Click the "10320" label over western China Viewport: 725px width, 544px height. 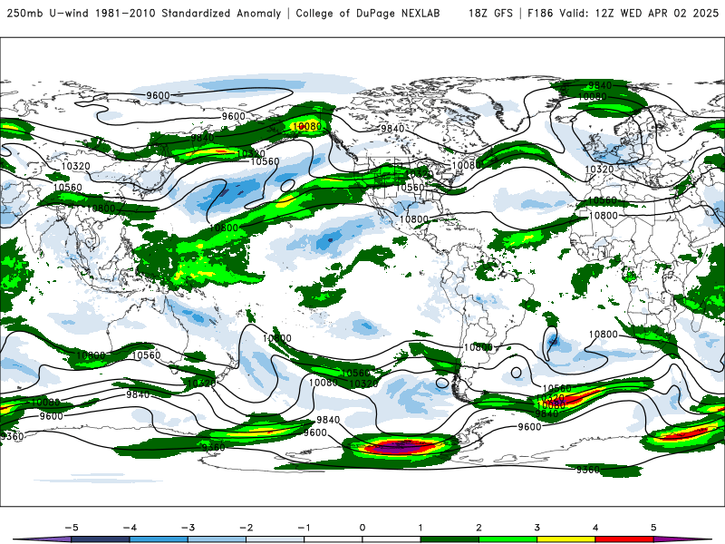(75, 166)
